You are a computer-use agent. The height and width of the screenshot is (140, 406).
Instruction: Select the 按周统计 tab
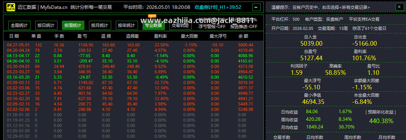[73, 25]
